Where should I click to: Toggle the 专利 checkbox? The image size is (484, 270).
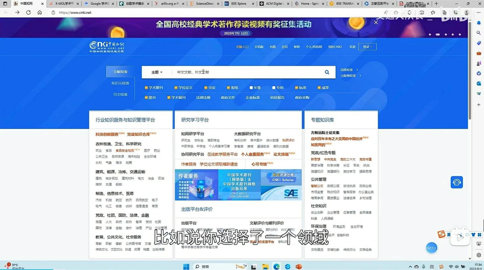(274, 87)
